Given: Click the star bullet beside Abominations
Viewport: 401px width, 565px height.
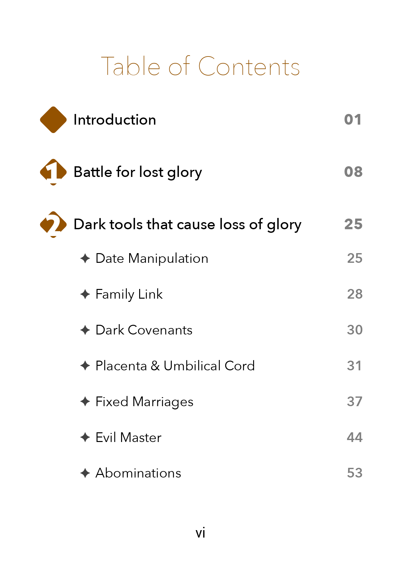Looking at the screenshot, I should coord(85,473).
